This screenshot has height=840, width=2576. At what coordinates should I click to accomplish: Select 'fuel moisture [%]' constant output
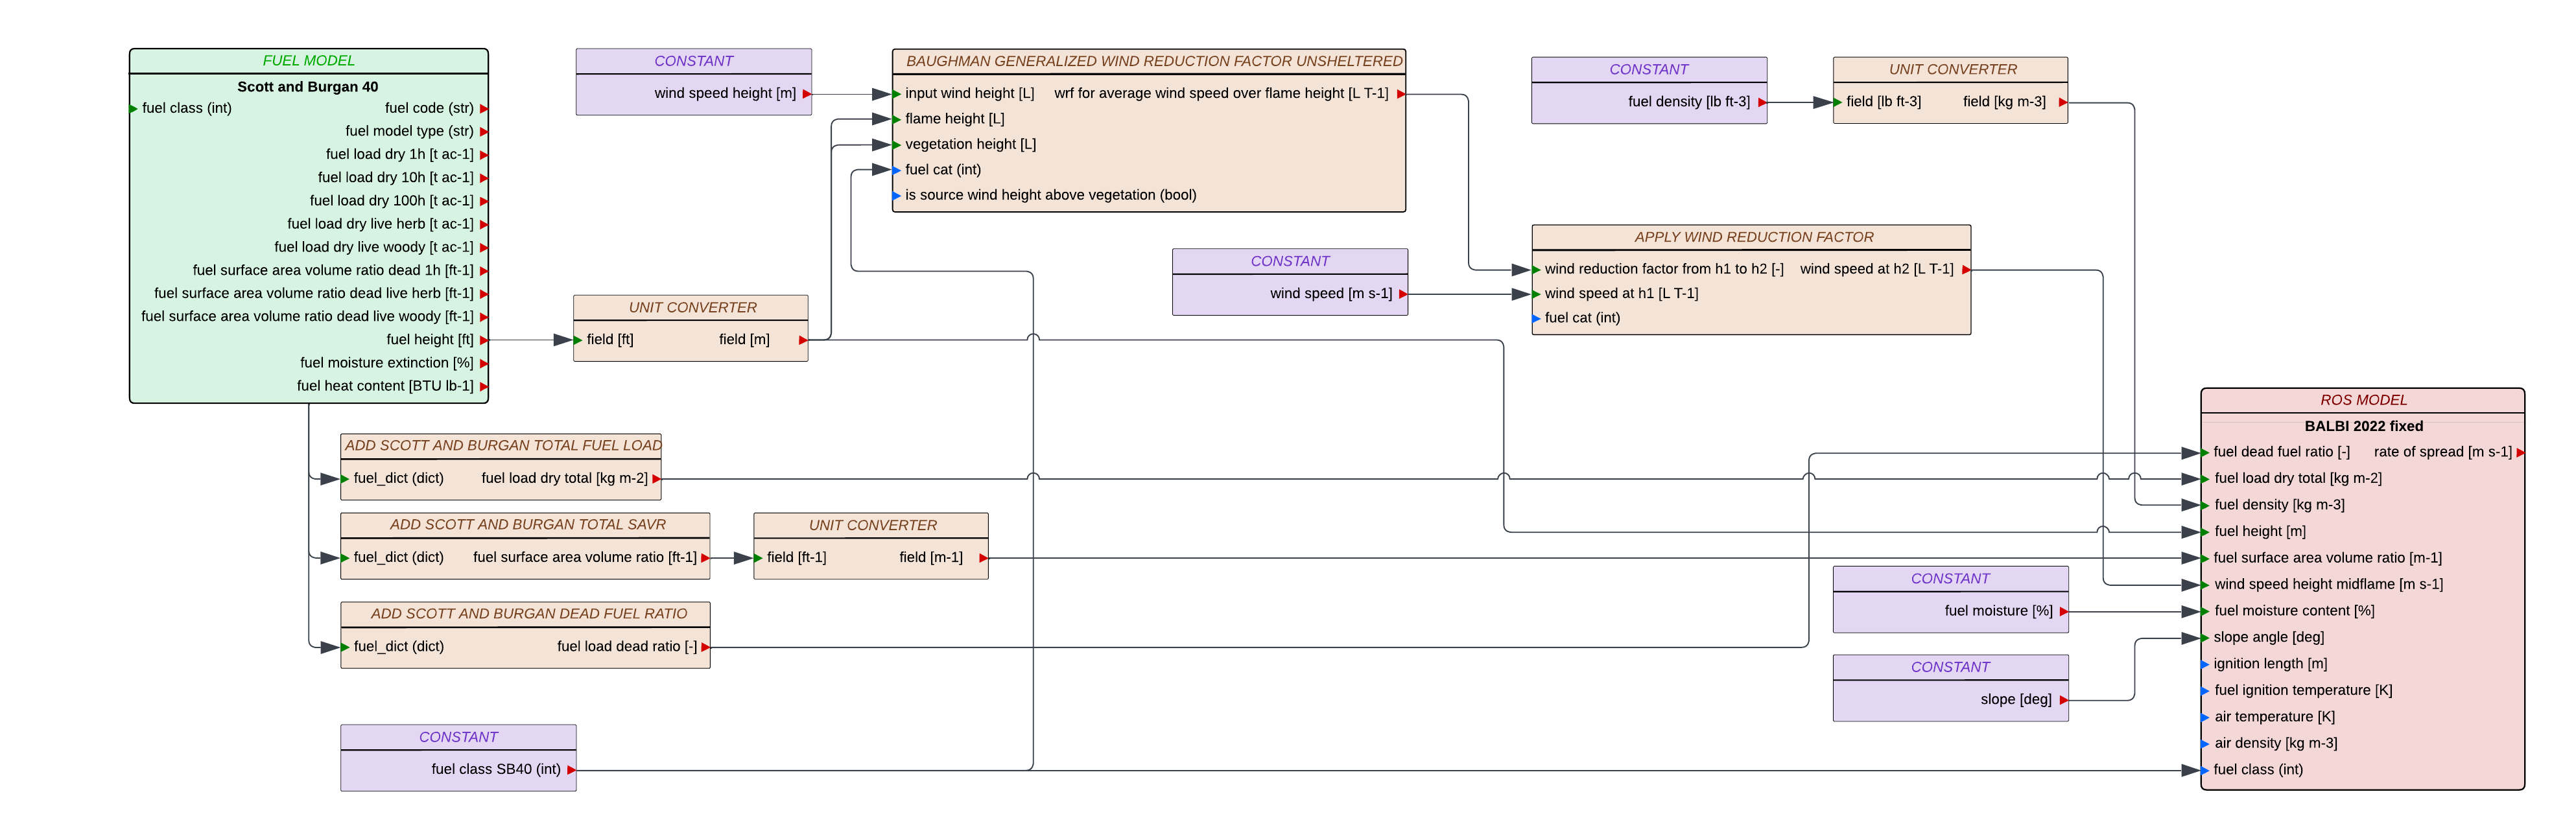click(x=1998, y=611)
